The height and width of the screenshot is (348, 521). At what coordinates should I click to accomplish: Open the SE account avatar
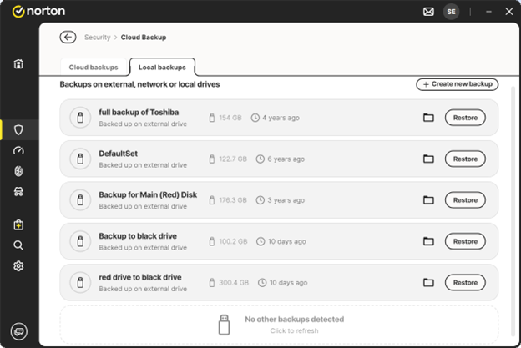pyautogui.click(x=451, y=12)
